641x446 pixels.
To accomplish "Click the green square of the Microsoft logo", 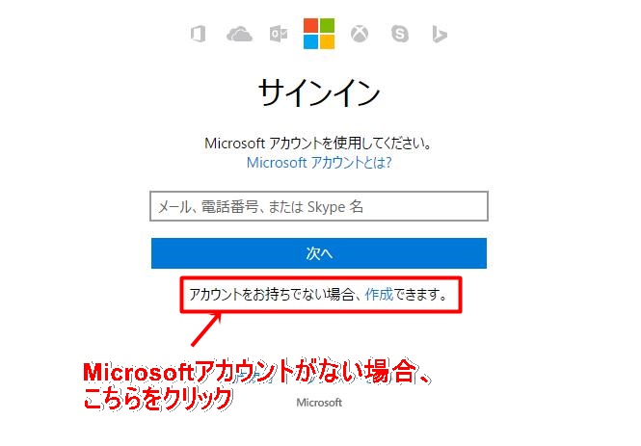I will click(327, 25).
